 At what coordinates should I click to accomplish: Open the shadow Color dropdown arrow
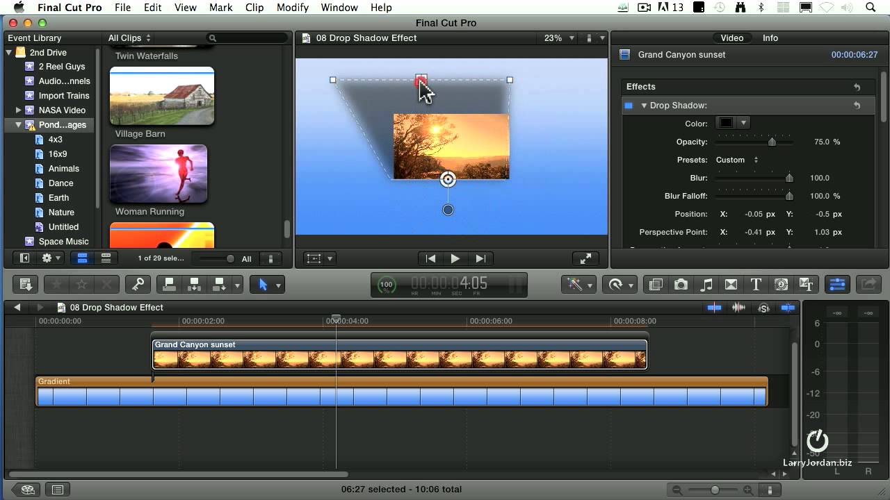(743, 124)
